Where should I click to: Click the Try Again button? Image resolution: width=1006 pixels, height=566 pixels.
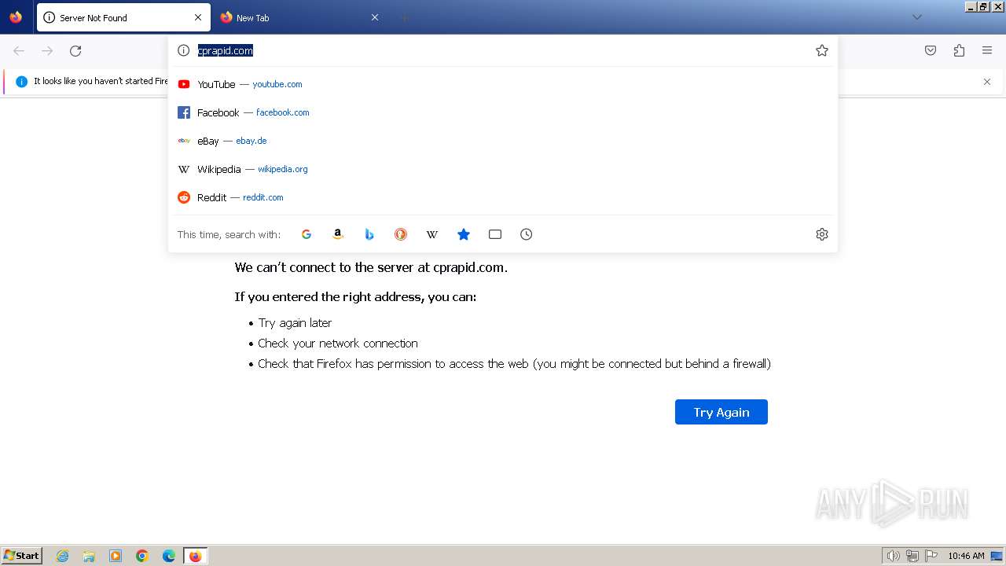point(721,412)
